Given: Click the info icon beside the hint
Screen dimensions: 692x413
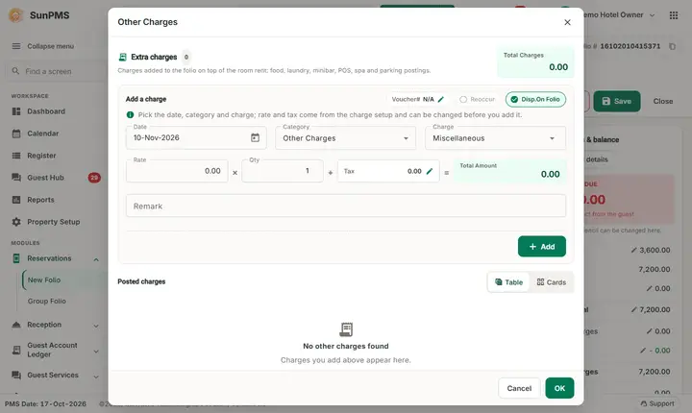Looking at the screenshot, I should pyautogui.click(x=130, y=114).
